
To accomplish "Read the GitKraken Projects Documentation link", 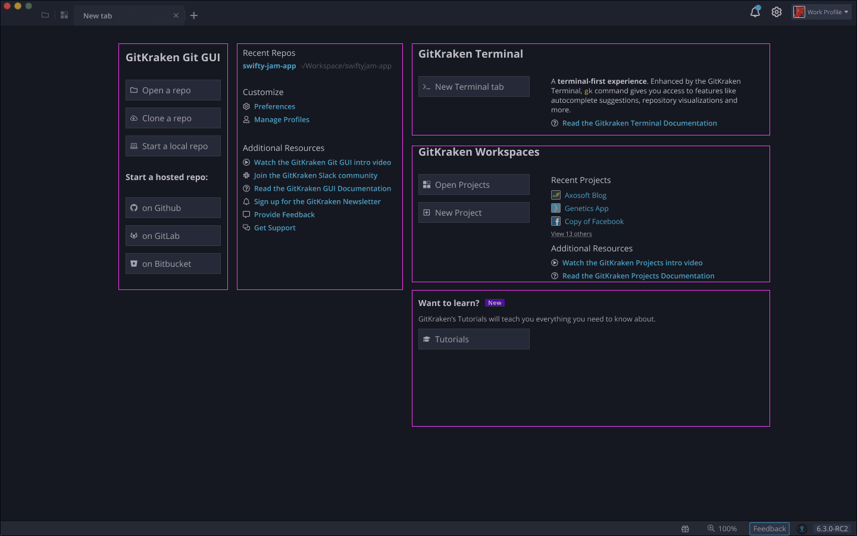I will click(x=638, y=276).
